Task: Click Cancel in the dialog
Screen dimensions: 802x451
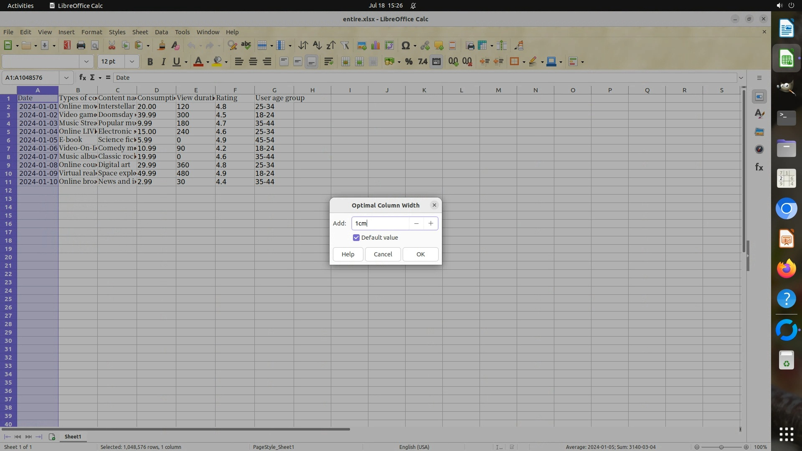Action: [383, 254]
